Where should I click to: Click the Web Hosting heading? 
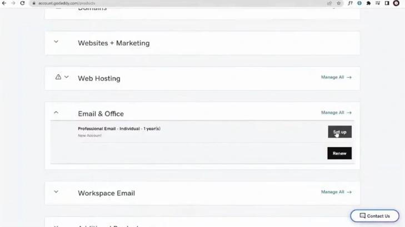(99, 78)
